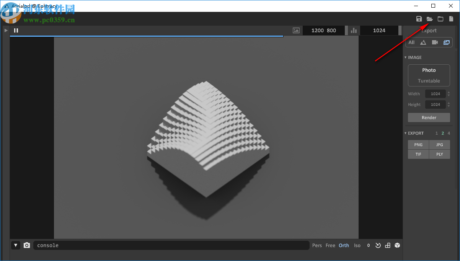
Task: Collapse the IMAGE section
Action: (406, 57)
